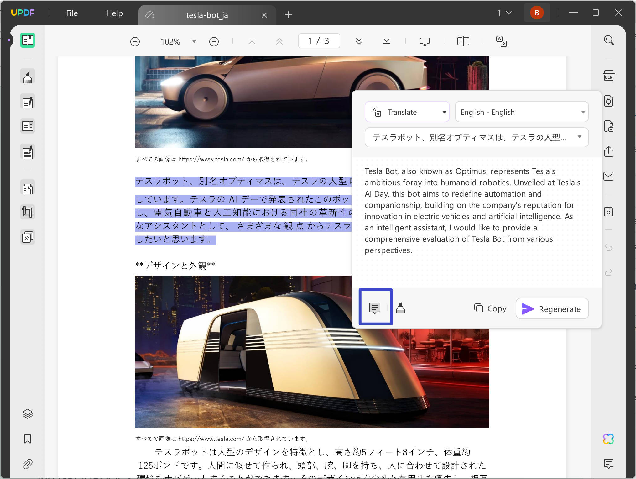The height and width of the screenshot is (479, 636).
Task: Open the Organize Pages tool
Action: point(28,126)
